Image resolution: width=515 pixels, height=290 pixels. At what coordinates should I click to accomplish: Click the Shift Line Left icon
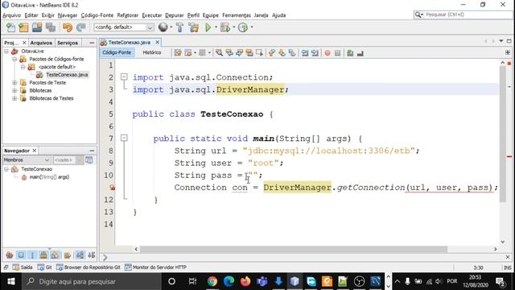pyautogui.click(x=305, y=53)
